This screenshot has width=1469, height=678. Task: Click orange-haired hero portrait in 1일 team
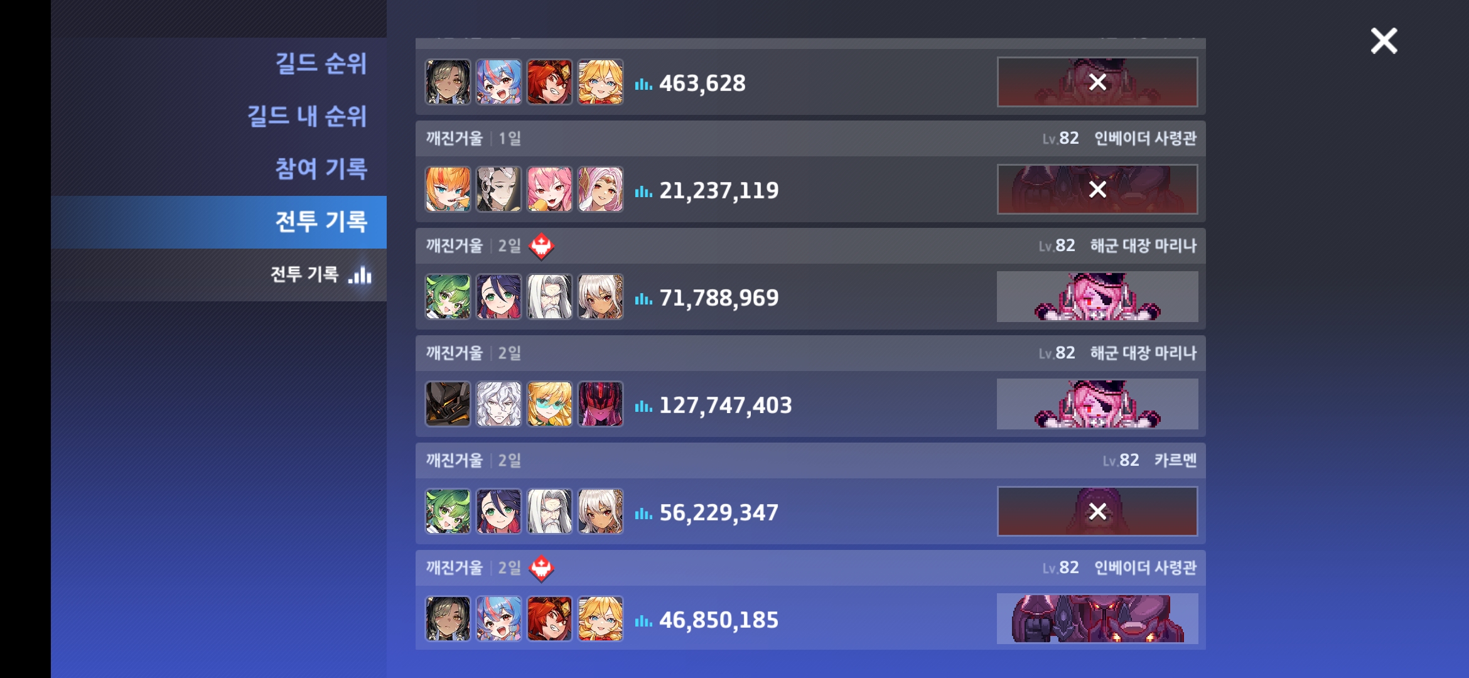pos(448,189)
